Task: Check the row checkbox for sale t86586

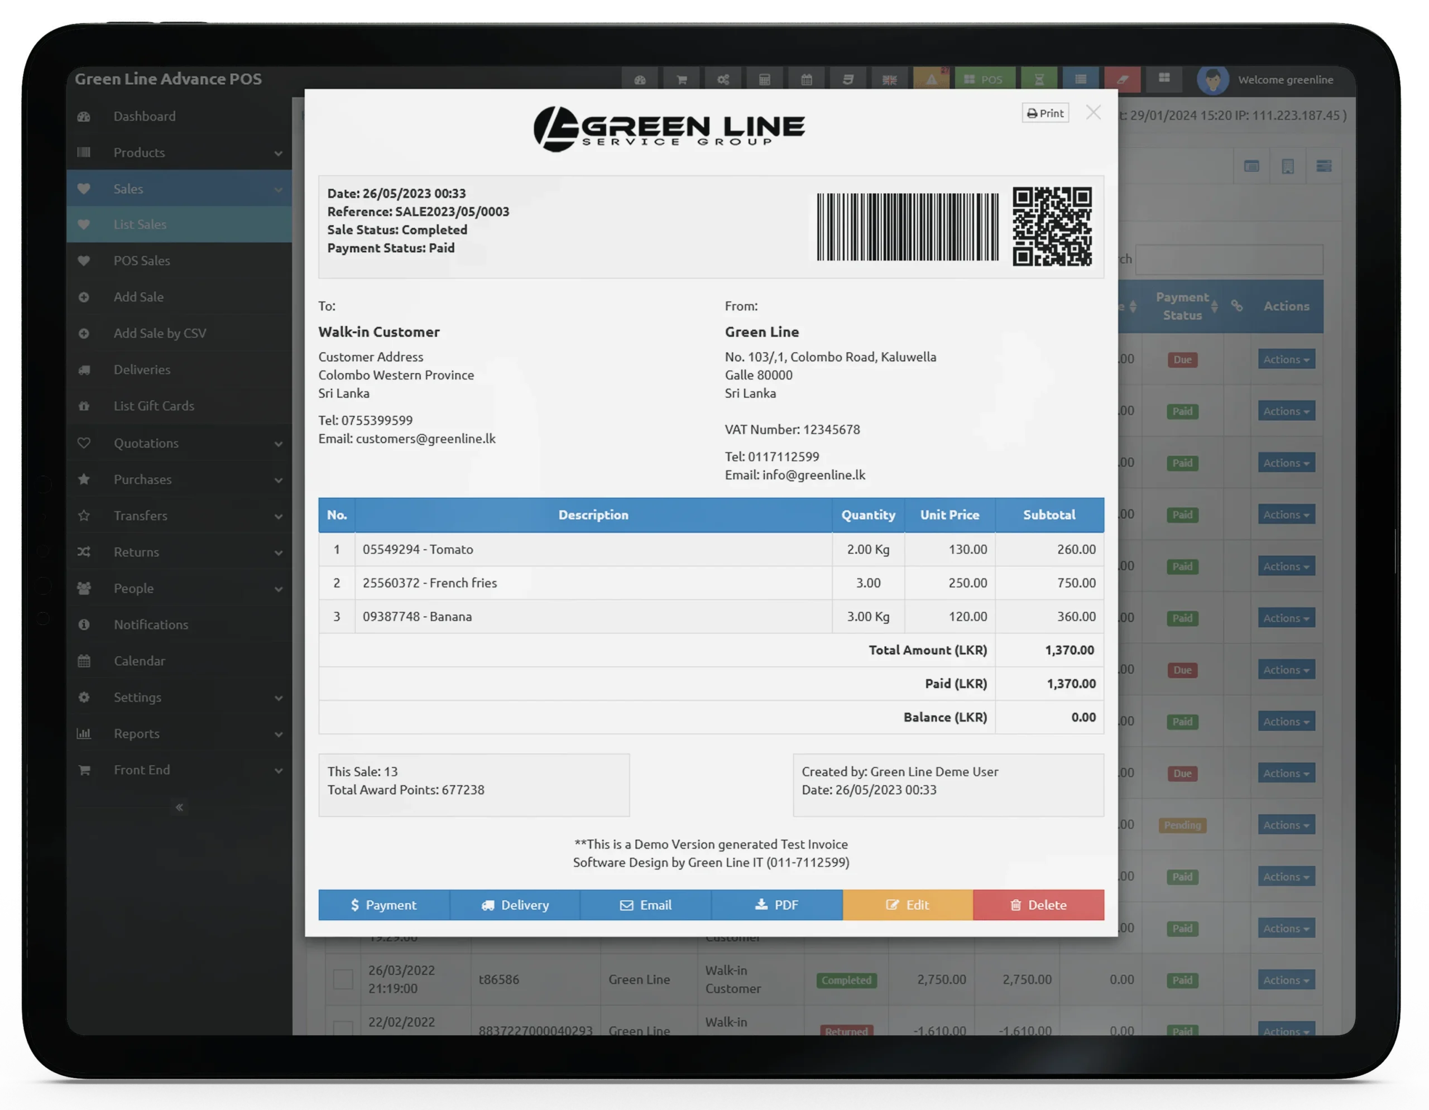Action: pos(343,979)
